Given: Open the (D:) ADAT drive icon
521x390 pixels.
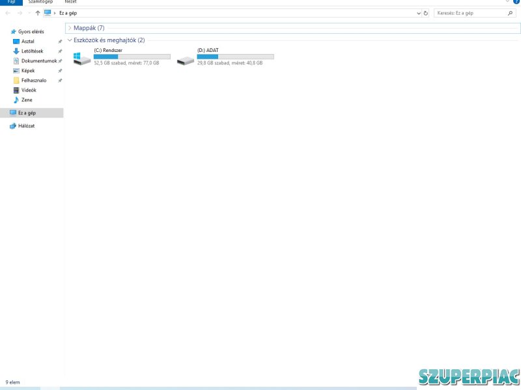Looking at the screenshot, I should (186, 59).
